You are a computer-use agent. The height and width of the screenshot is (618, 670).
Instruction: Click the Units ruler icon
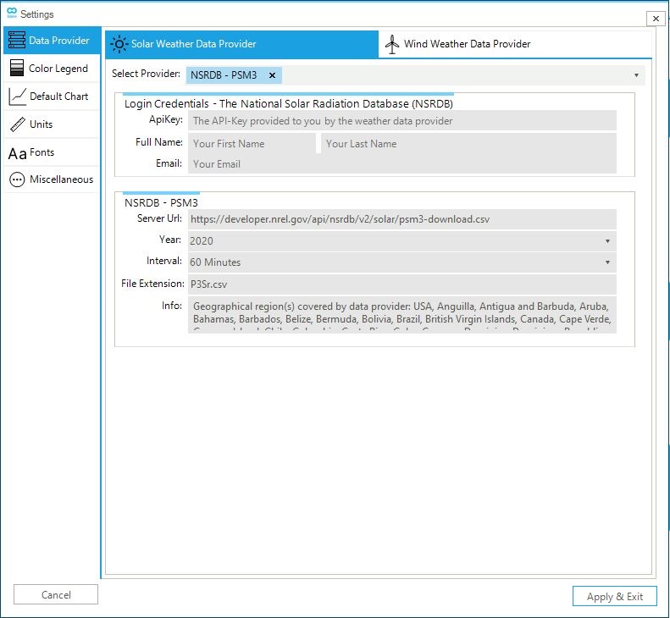coord(18,124)
